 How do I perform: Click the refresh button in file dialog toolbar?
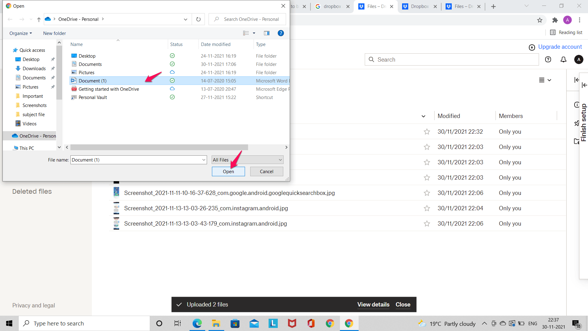point(199,19)
